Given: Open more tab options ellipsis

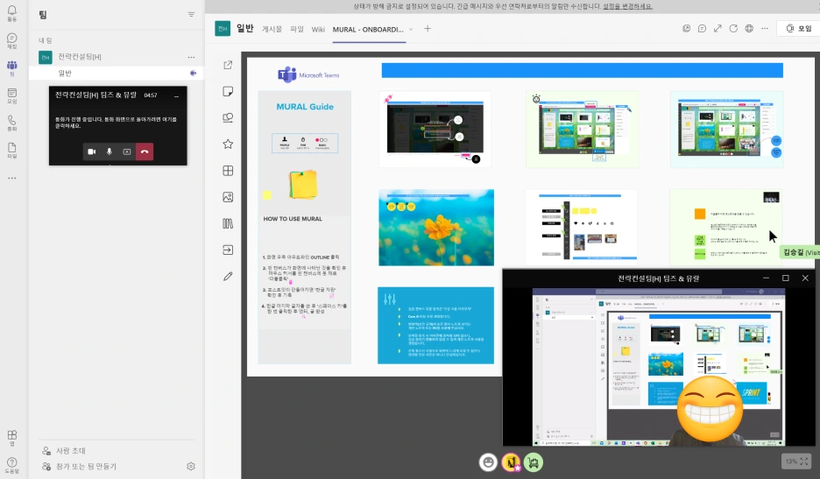Looking at the screenshot, I should click(765, 29).
